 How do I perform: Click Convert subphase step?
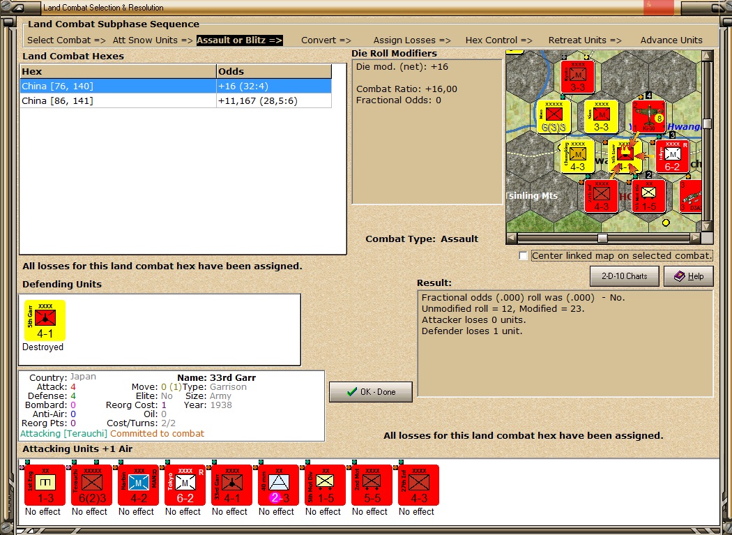[326, 40]
